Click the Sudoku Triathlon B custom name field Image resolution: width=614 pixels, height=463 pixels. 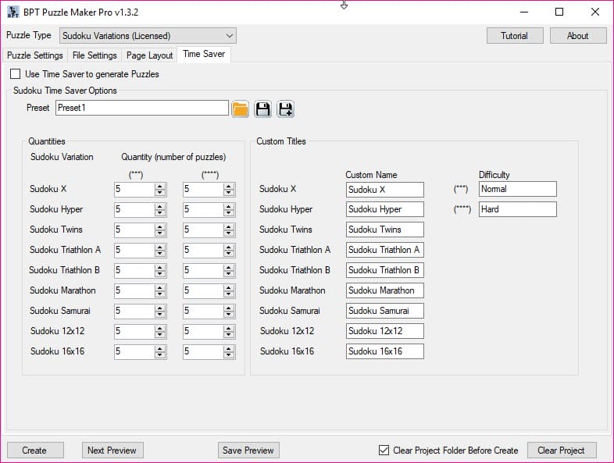(385, 270)
